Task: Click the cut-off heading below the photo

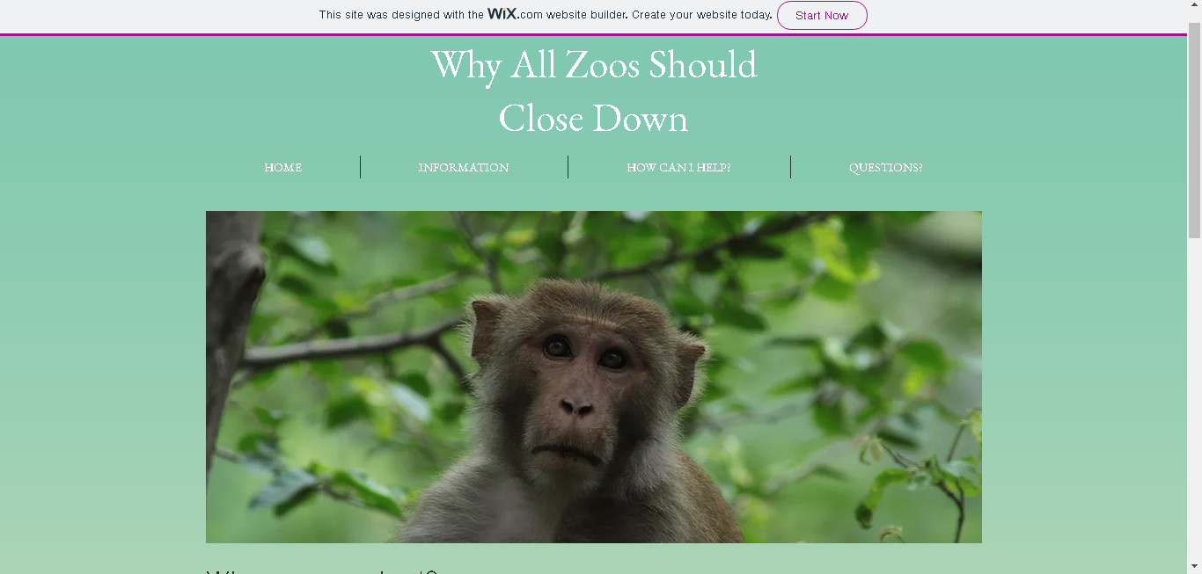Action: tap(322, 570)
